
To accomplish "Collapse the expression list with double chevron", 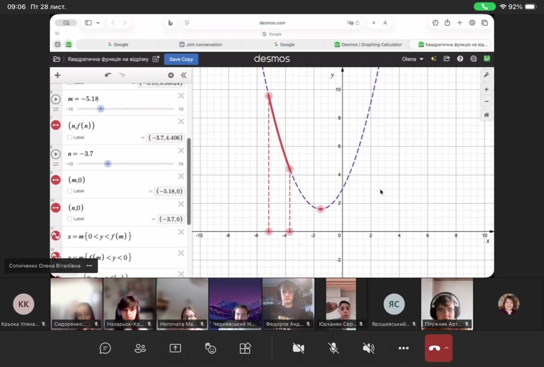I will pyautogui.click(x=183, y=75).
